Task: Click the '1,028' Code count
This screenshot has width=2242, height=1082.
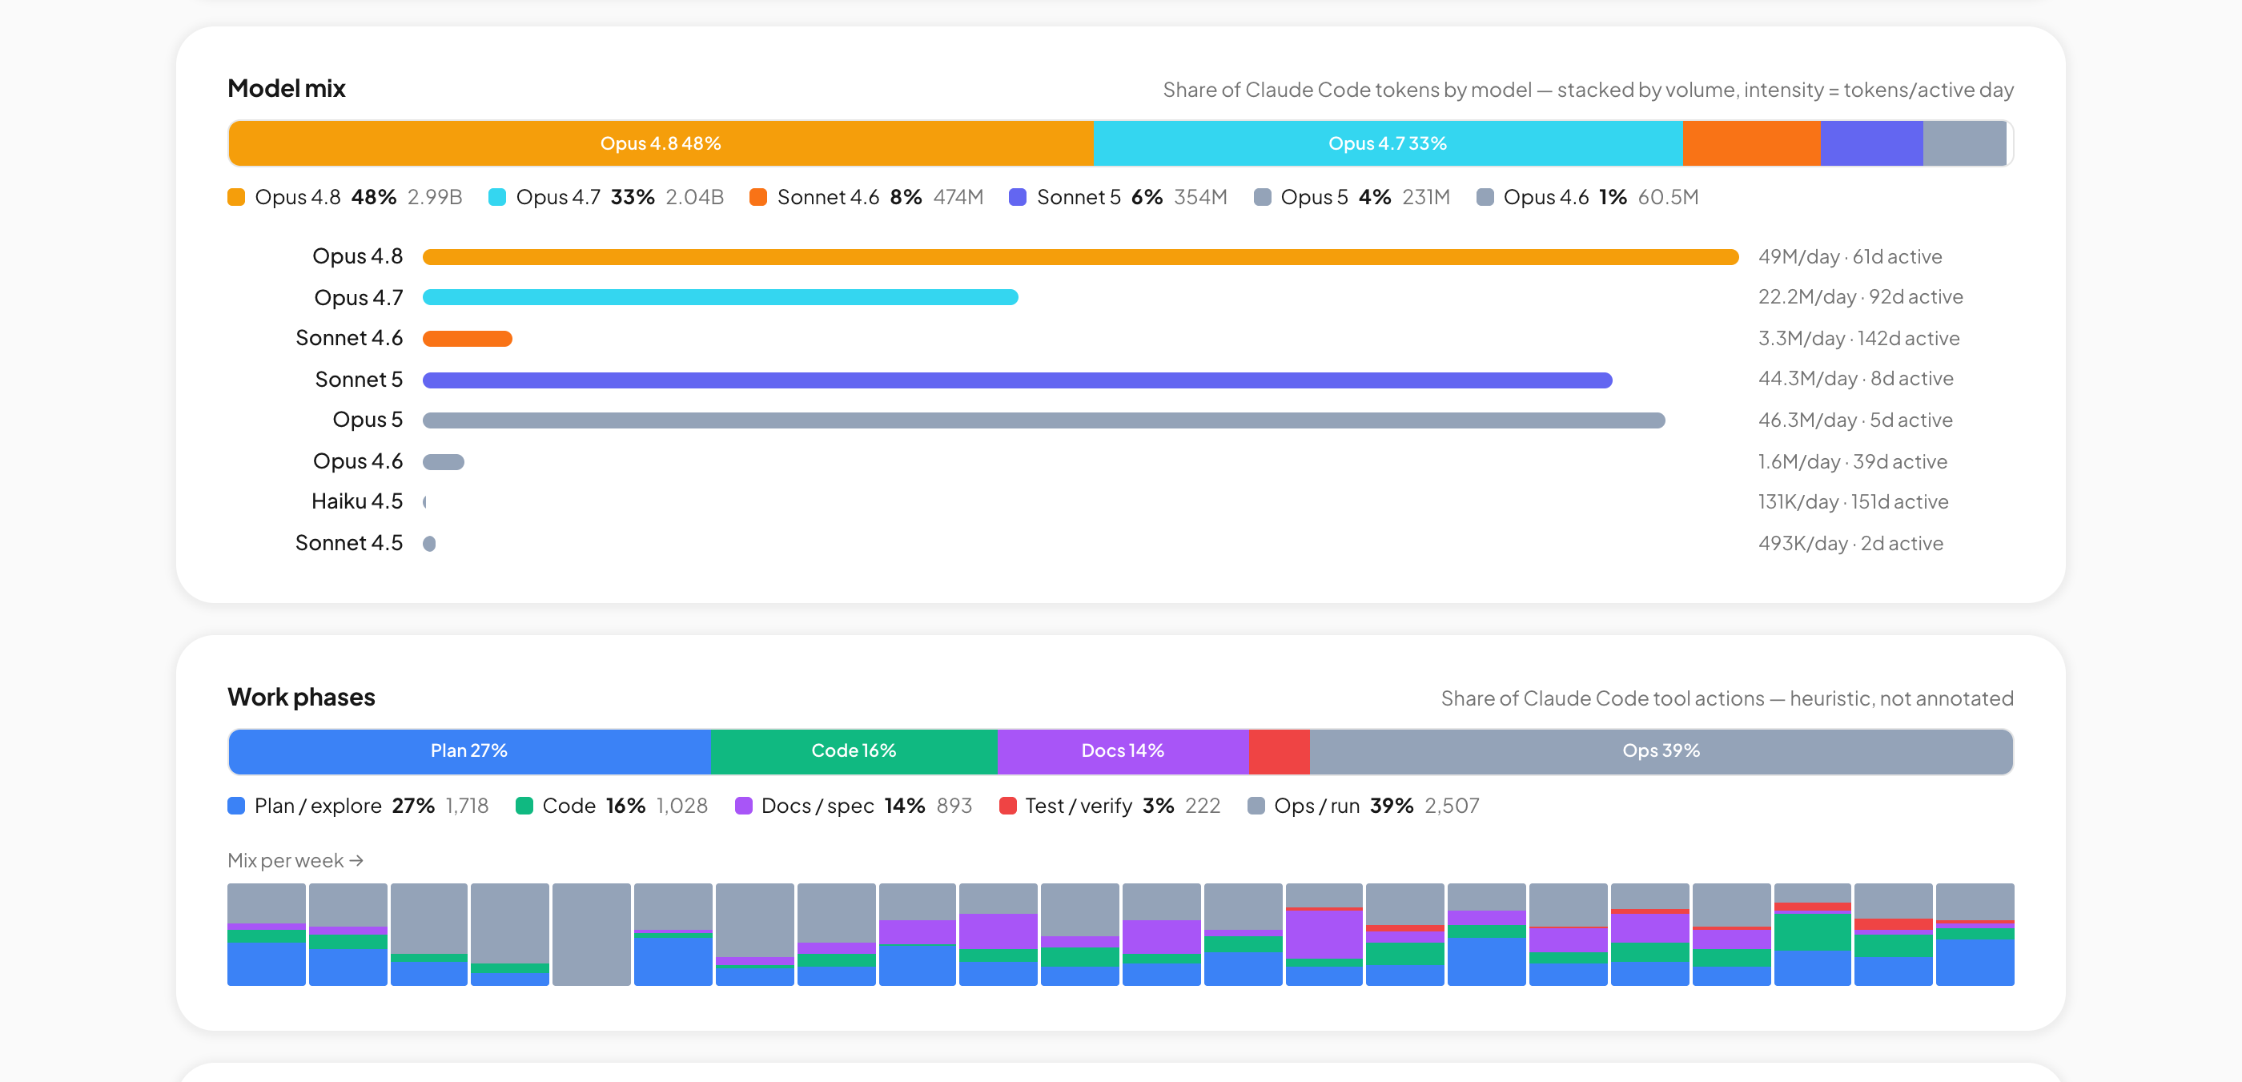Action: coord(681,806)
